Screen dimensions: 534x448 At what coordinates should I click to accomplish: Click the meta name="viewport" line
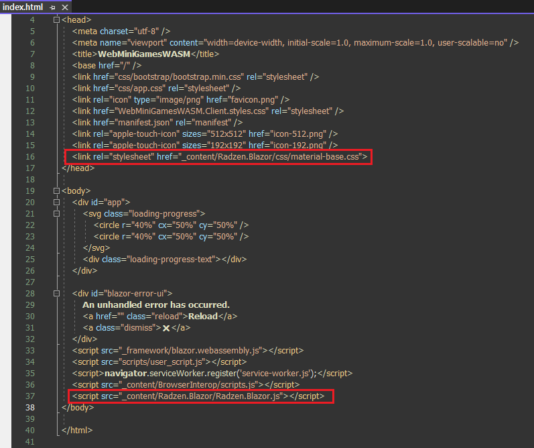[x=295, y=43]
